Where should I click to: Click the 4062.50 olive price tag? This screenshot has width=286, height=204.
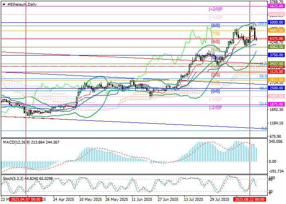(276, 47)
